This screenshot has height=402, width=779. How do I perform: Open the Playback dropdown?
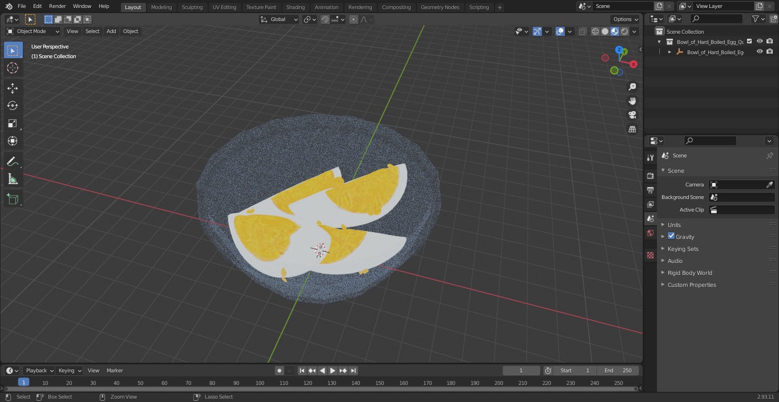coord(39,371)
